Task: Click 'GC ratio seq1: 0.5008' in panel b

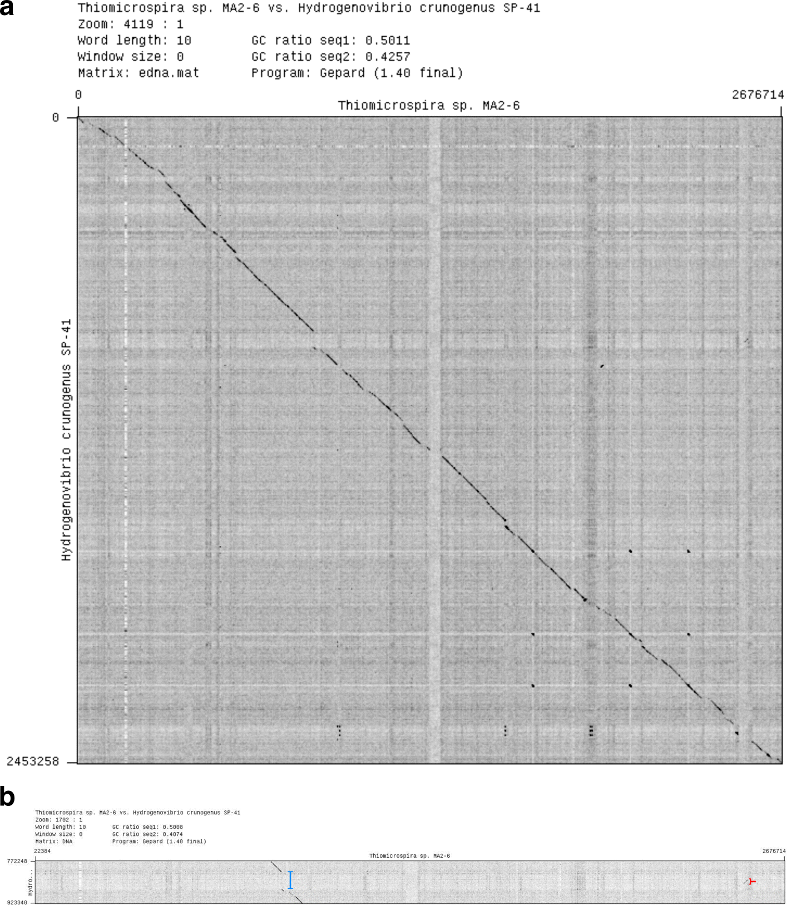Action: pos(147,827)
